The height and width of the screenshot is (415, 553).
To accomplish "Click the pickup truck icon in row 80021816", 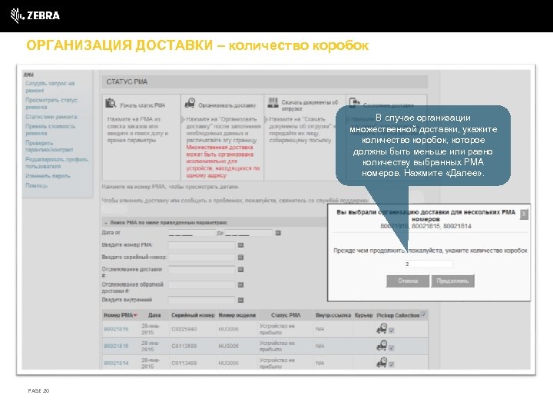I will click(382, 329).
